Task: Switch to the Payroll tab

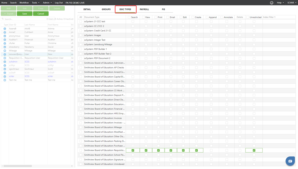Action: [x=144, y=9]
